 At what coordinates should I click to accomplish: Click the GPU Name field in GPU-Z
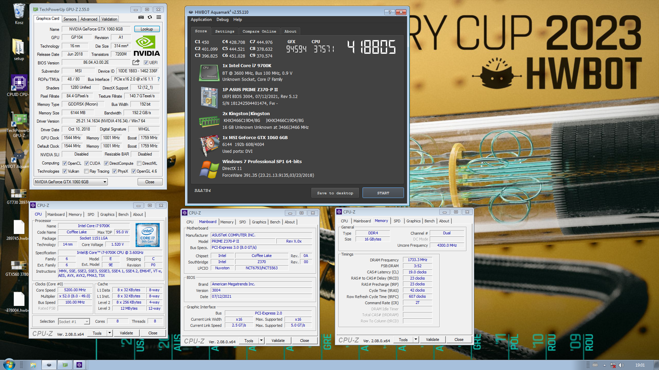pyautogui.click(x=96, y=29)
